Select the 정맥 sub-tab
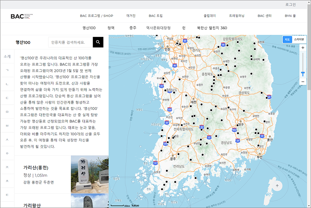The height and width of the screenshot is (208, 311). 111,28
